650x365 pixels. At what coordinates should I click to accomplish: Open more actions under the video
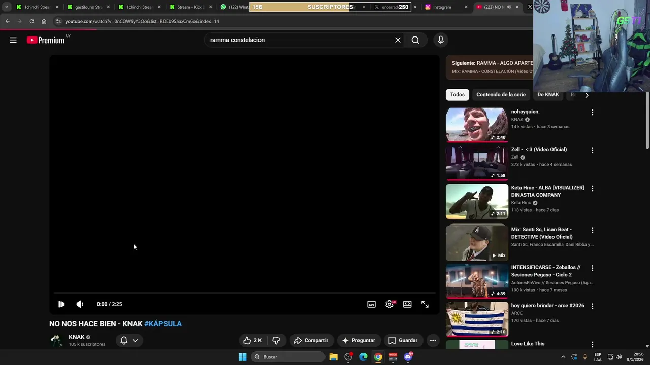pyautogui.click(x=433, y=340)
